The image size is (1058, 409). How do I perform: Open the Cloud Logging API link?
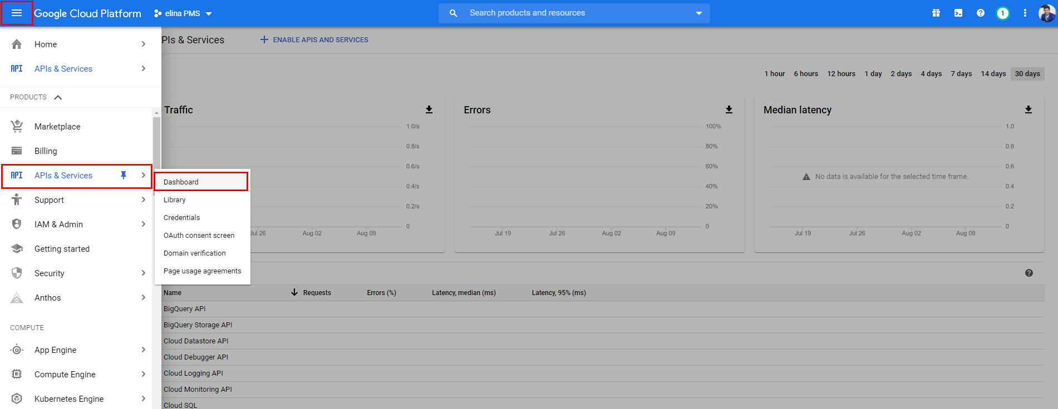193,373
